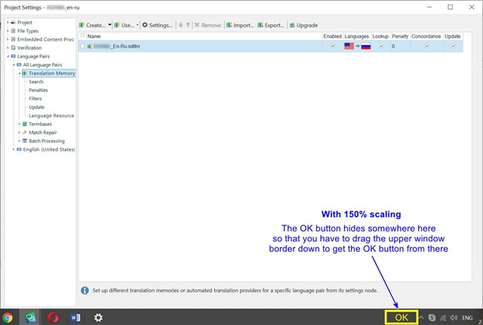Click the Update column header
483x325 pixels.
pos(453,36)
